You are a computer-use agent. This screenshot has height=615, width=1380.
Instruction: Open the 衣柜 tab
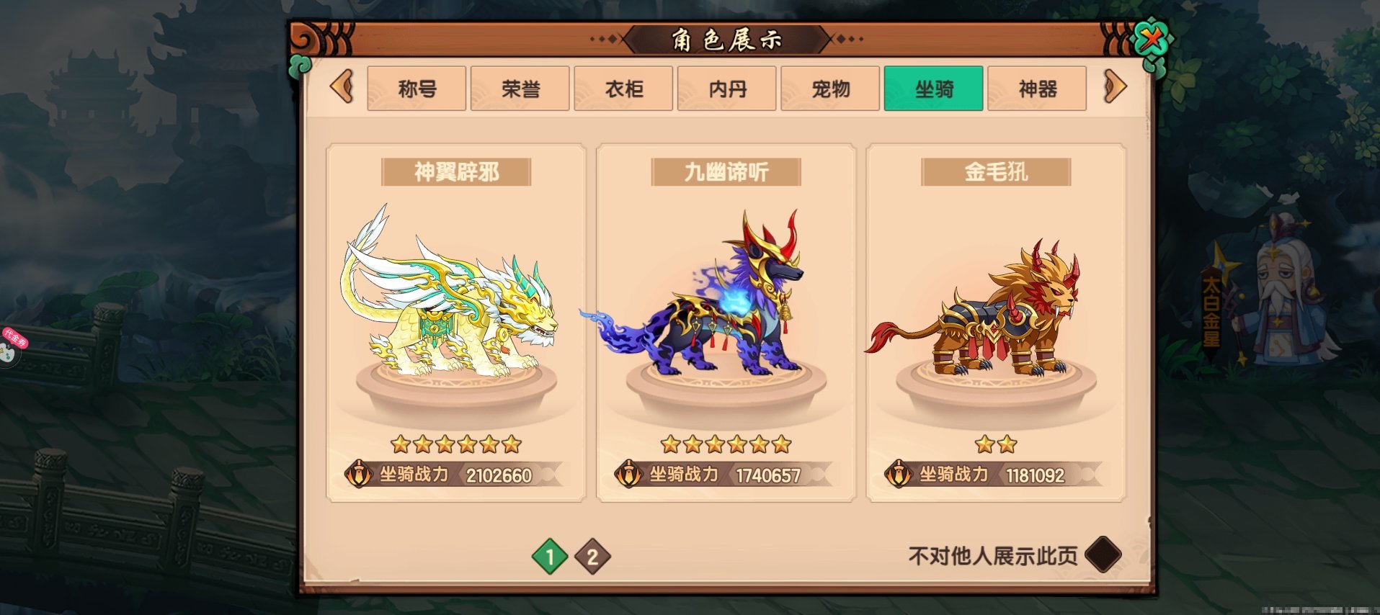(x=623, y=89)
